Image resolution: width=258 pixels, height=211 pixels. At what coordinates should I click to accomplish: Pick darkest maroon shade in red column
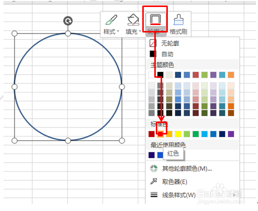click(196, 113)
